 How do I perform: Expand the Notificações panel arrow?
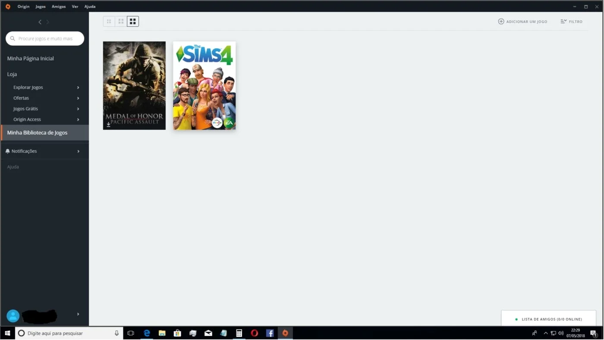tap(78, 151)
